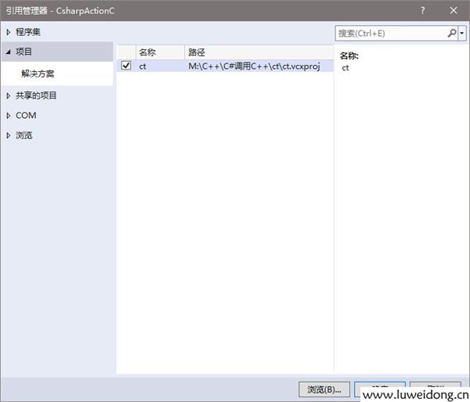The height and width of the screenshot is (402, 470).
Task: Expand the 程序集 tree node arrow
Action: click(9, 32)
